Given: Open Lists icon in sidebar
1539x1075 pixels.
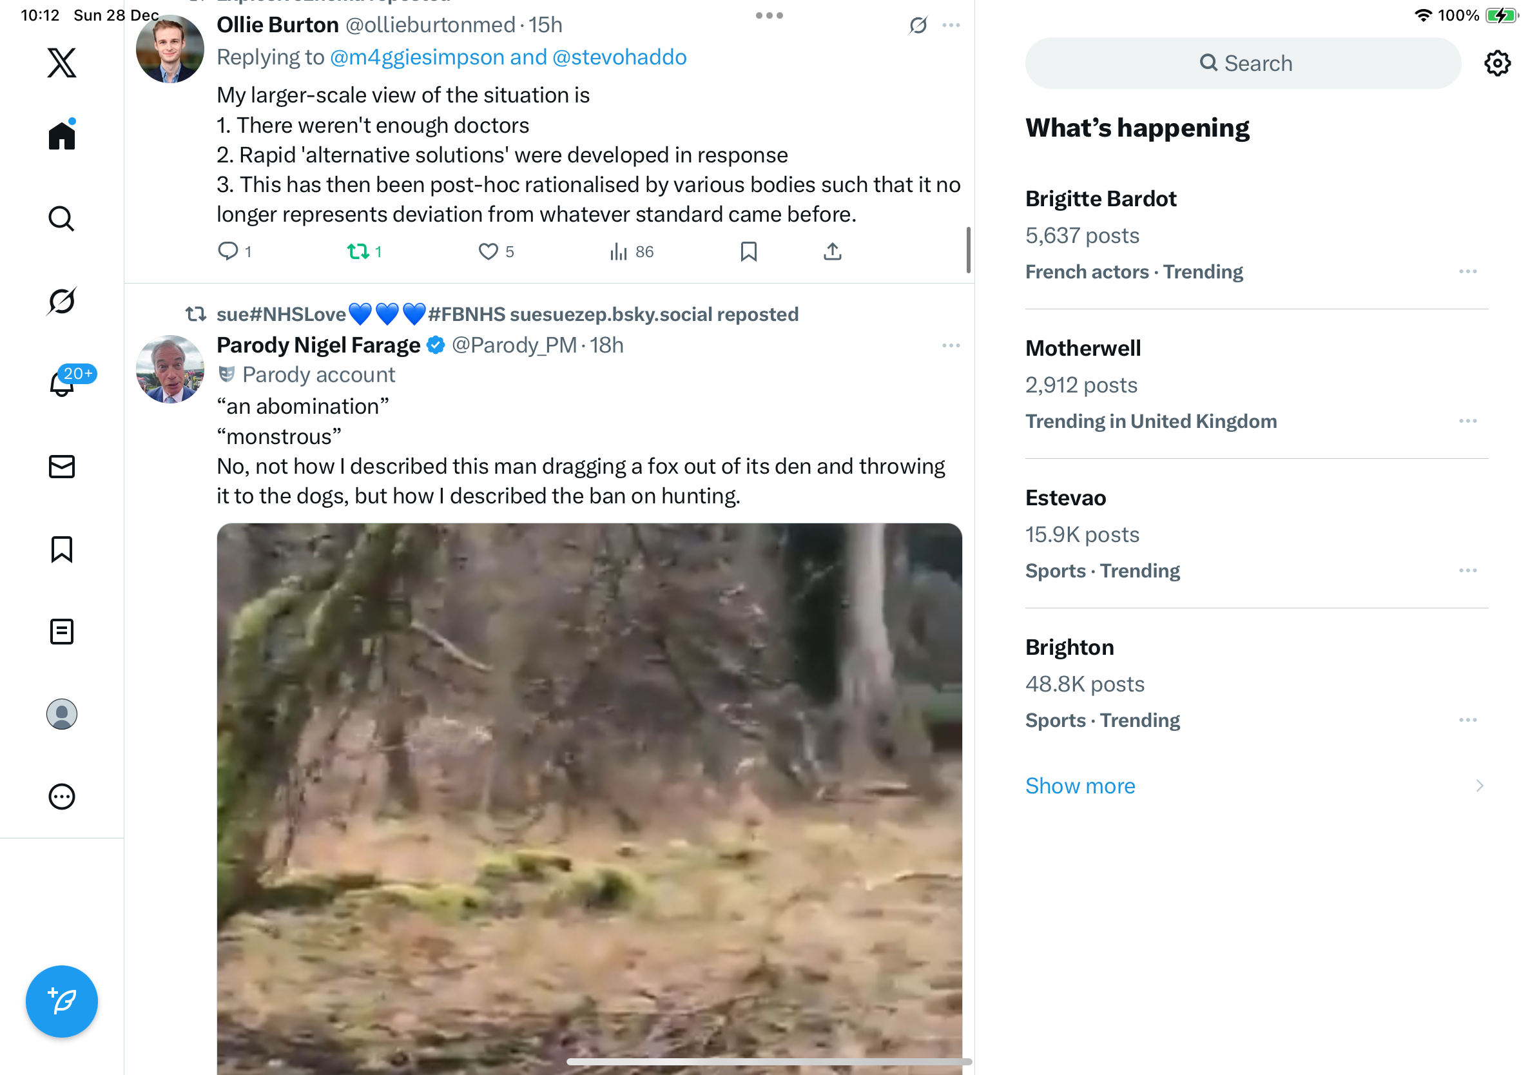Looking at the screenshot, I should [x=62, y=632].
